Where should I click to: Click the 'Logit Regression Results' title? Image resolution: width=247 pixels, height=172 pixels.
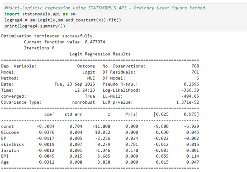pos(100,54)
